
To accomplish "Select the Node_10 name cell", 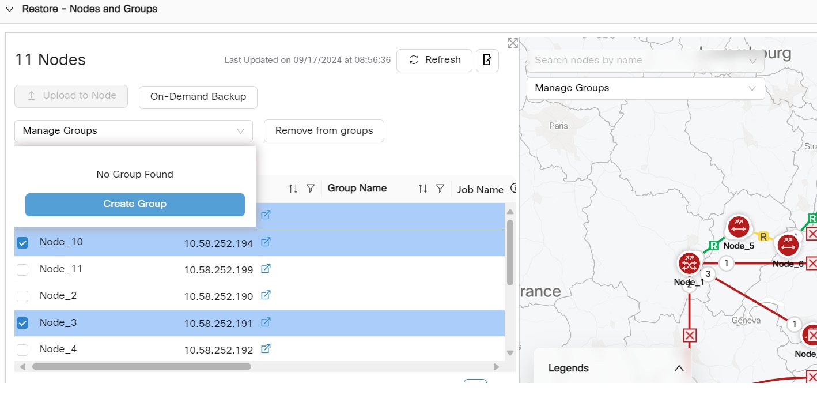I will [61, 242].
